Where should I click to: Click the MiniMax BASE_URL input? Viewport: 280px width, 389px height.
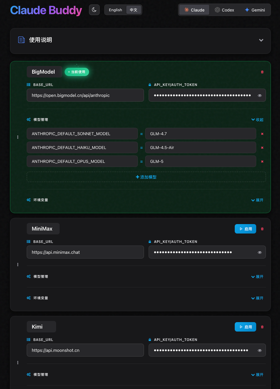tap(85, 252)
